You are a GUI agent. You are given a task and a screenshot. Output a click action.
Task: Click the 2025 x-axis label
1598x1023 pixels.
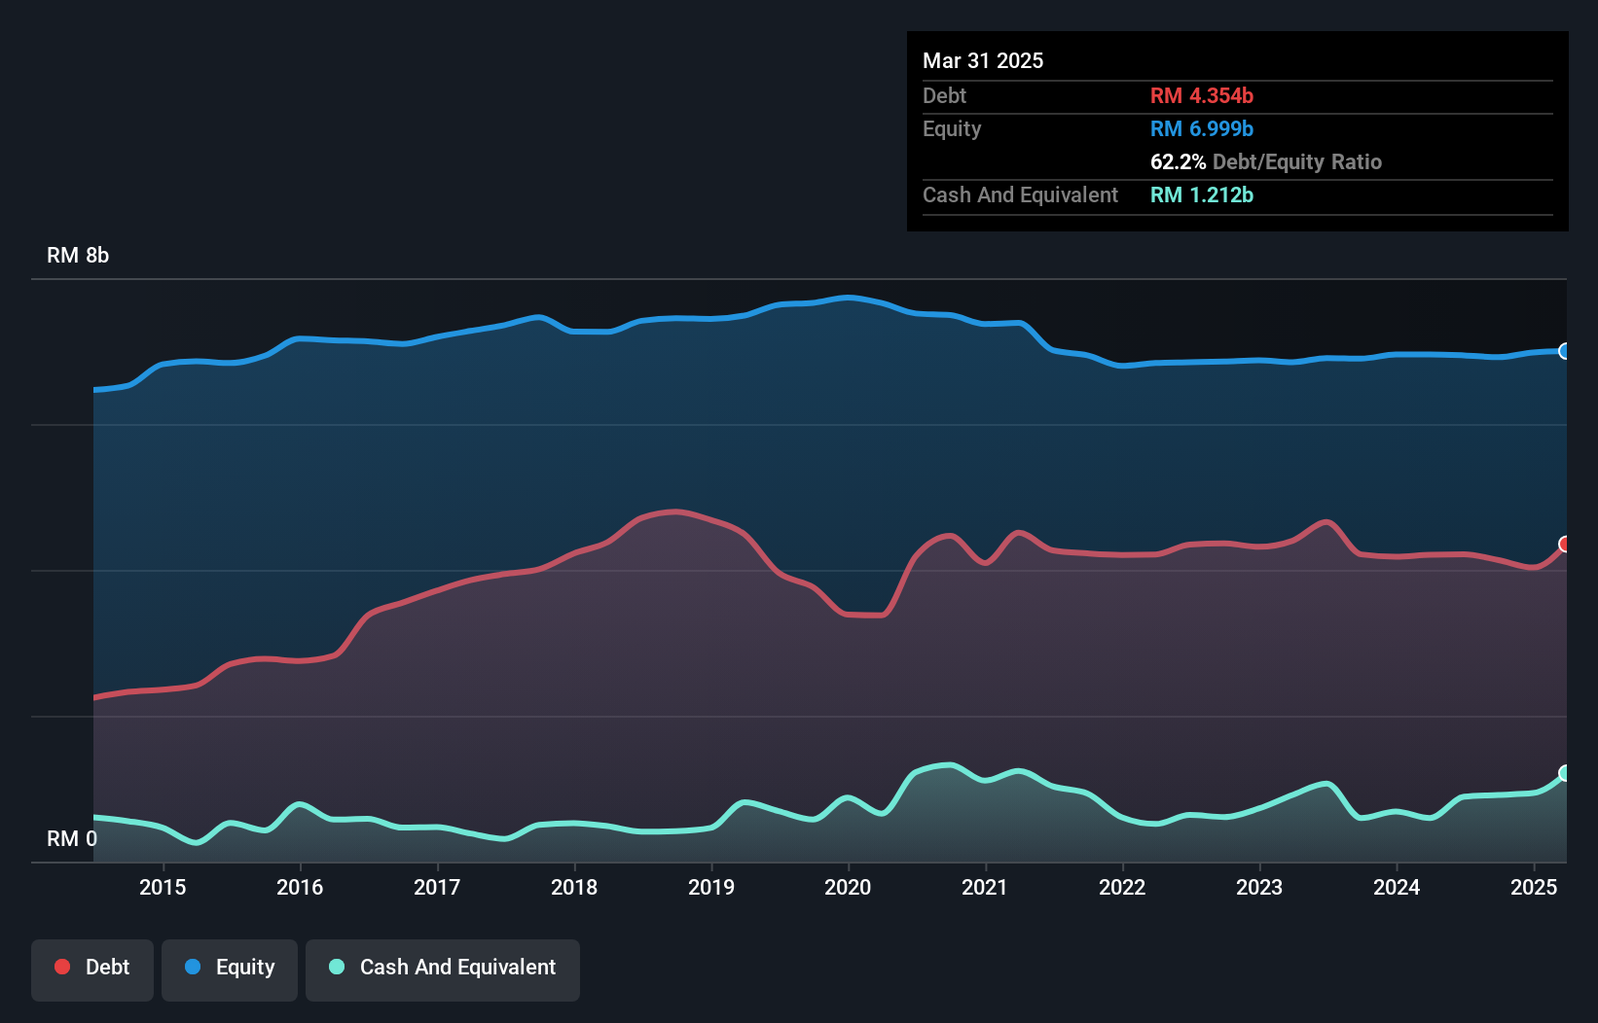coord(1534,887)
